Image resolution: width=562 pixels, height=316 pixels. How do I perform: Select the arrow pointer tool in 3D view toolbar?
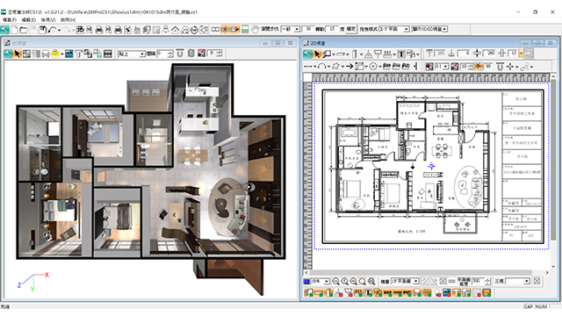(x=18, y=54)
